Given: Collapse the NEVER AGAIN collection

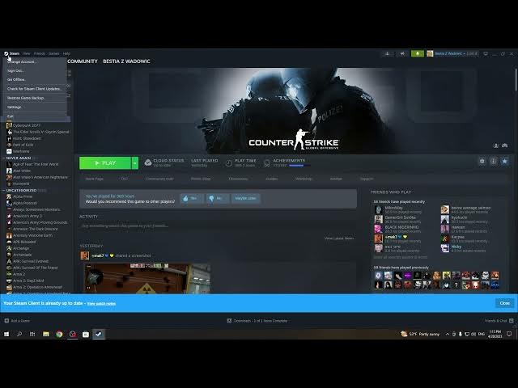Looking at the screenshot, I should click(3, 158).
